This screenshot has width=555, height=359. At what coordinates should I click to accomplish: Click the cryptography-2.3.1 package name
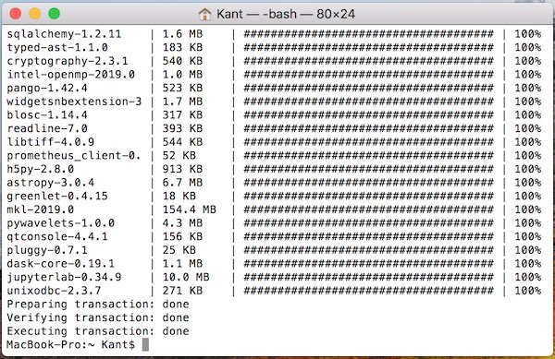[68, 61]
